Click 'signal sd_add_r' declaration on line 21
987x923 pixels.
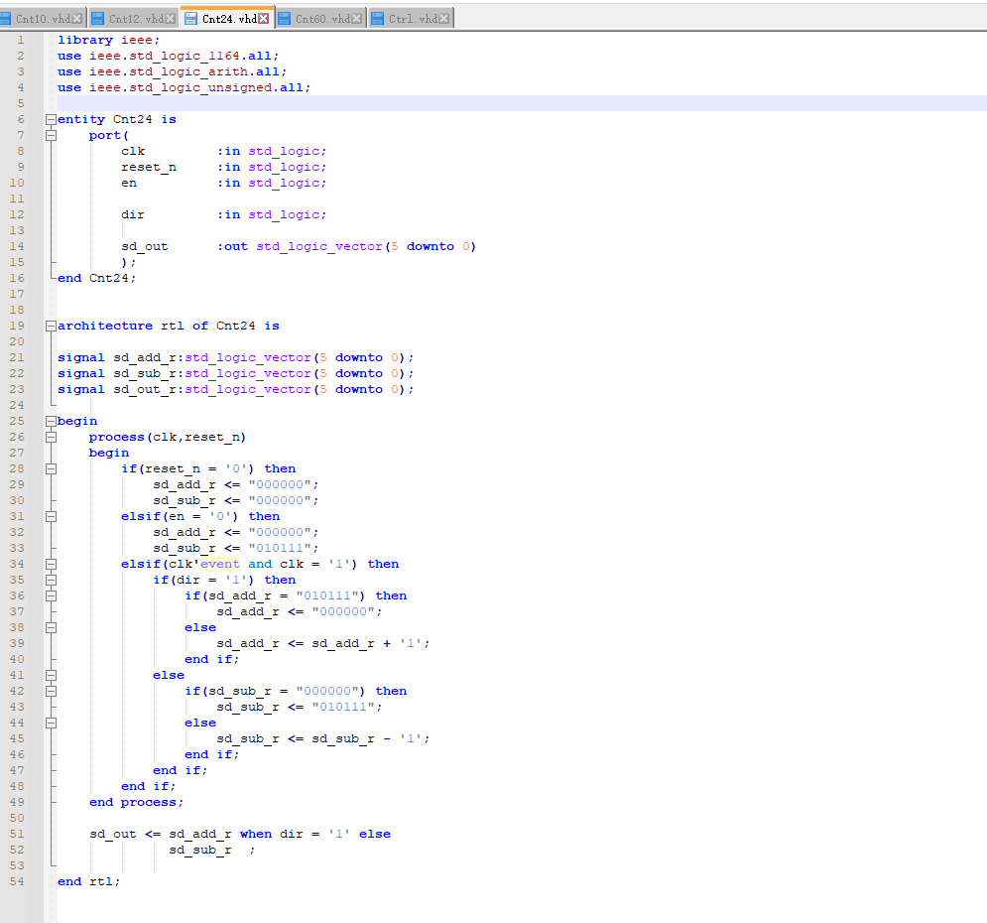pyautogui.click(x=117, y=357)
